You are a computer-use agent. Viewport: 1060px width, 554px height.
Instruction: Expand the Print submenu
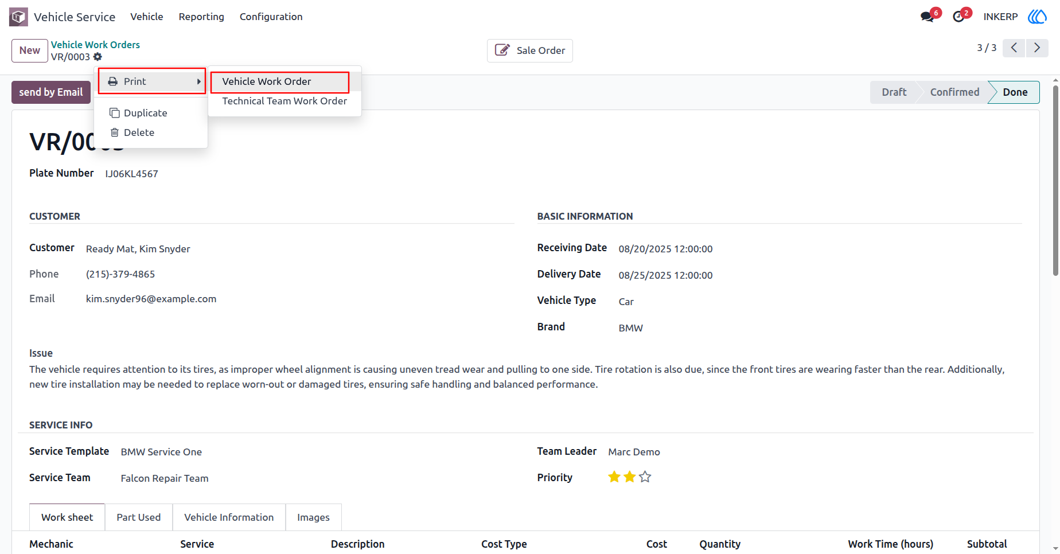coord(152,81)
